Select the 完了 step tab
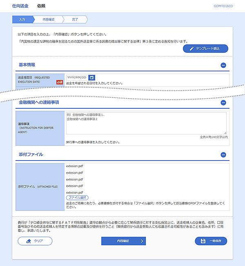Screen dimensions: 245x266 click(x=75, y=20)
